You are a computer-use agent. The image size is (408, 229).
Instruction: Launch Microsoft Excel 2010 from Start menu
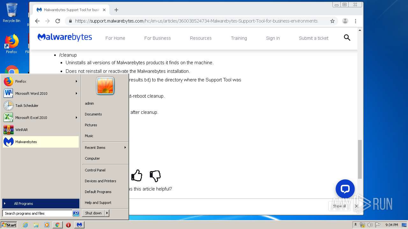[40, 118]
